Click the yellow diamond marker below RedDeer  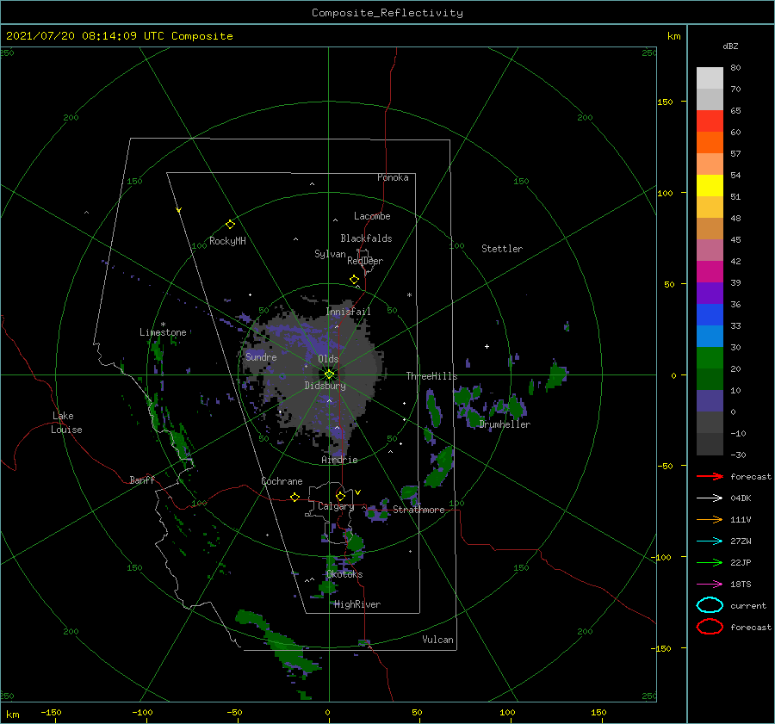tap(354, 280)
